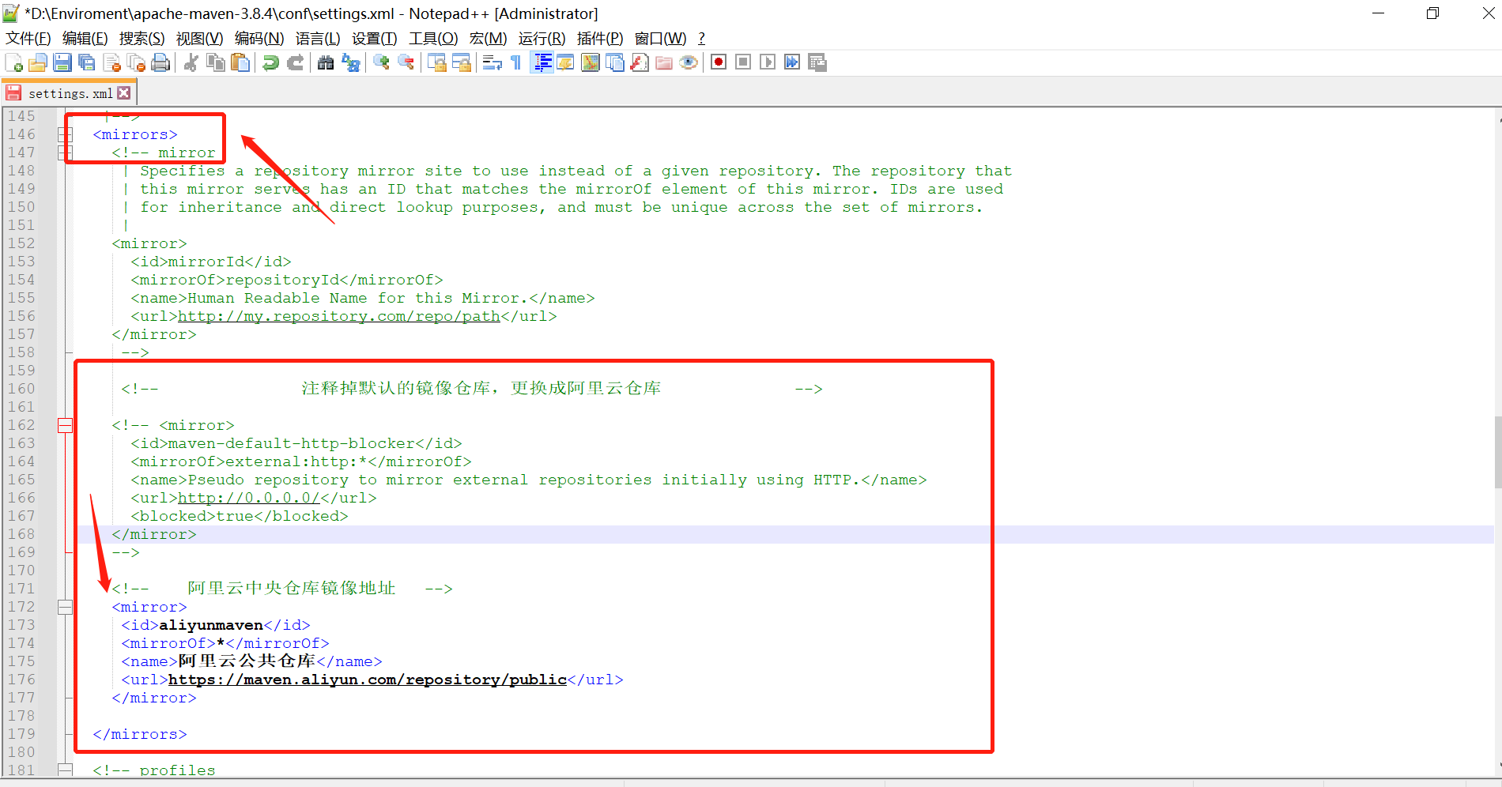Follow the http://0.0.0.0/ URL link
1502x787 pixels.
[x=249, y=498]
